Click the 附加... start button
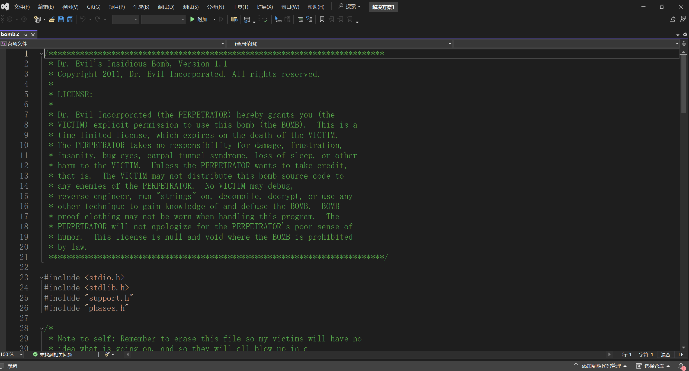The width and height of the screenshot is (689, 371). click(200, 19)
